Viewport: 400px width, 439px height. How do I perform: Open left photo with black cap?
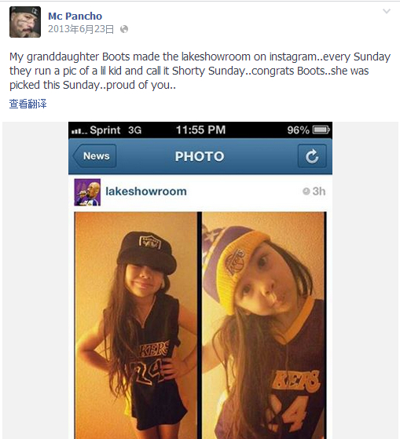[x=136, y=325]
